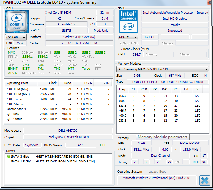
Task: Click the GPU memory 1.71 GB field
Action: point(150,37)
